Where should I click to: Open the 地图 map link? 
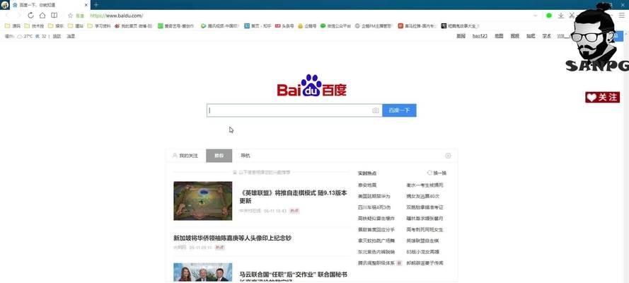click(499, 36)
